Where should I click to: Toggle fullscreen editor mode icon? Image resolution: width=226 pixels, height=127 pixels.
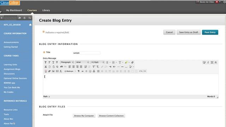coord(212,62)
